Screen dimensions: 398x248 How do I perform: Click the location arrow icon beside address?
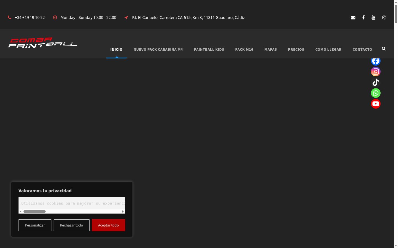tap(126, 17)
